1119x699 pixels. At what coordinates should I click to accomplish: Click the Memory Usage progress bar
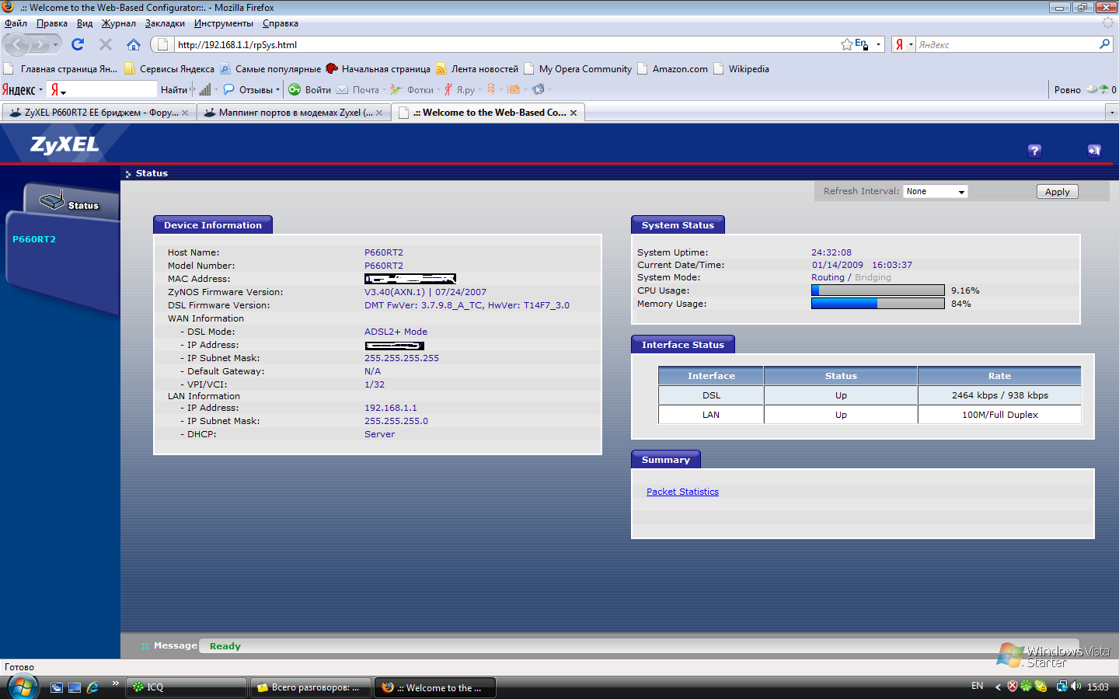(878, 303)
